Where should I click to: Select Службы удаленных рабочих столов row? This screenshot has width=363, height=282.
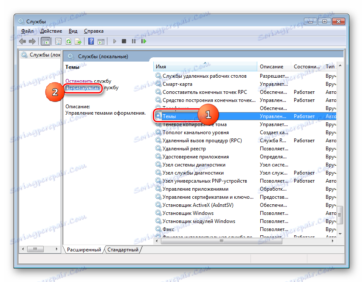pyautogui.click(x=245, y=76)
